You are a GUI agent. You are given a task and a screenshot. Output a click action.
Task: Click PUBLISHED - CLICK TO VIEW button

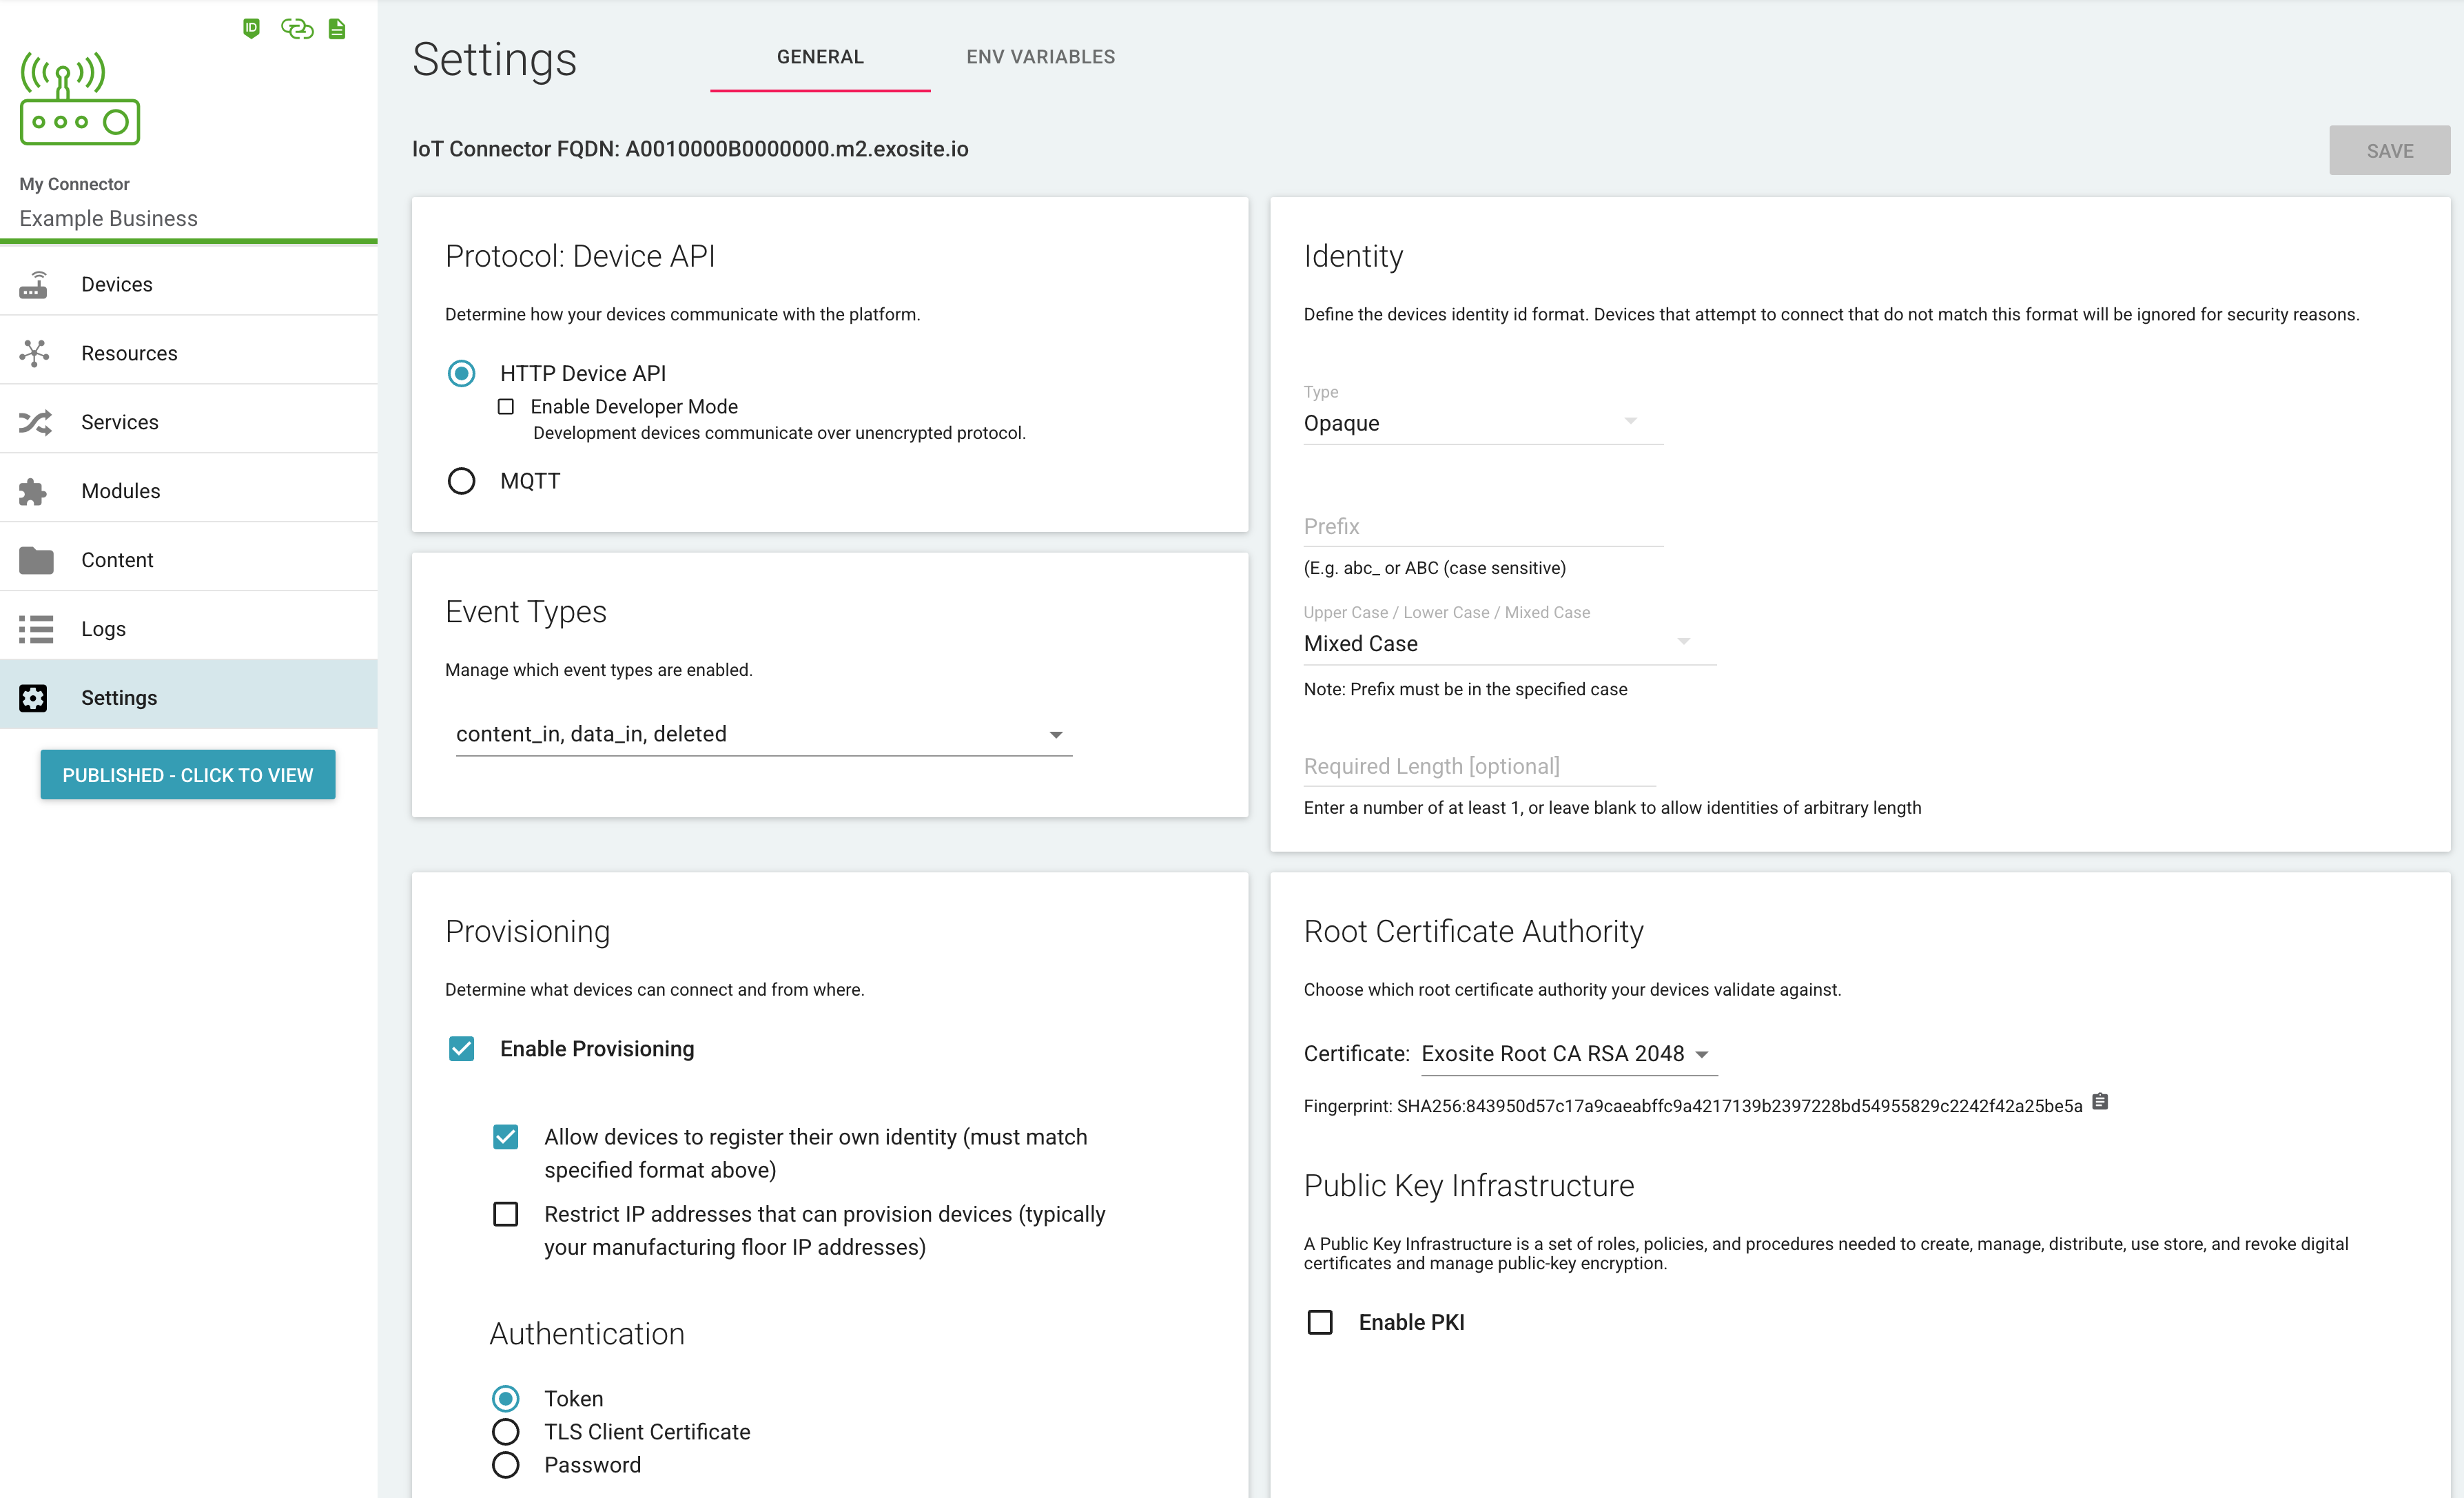coord(187,774)
